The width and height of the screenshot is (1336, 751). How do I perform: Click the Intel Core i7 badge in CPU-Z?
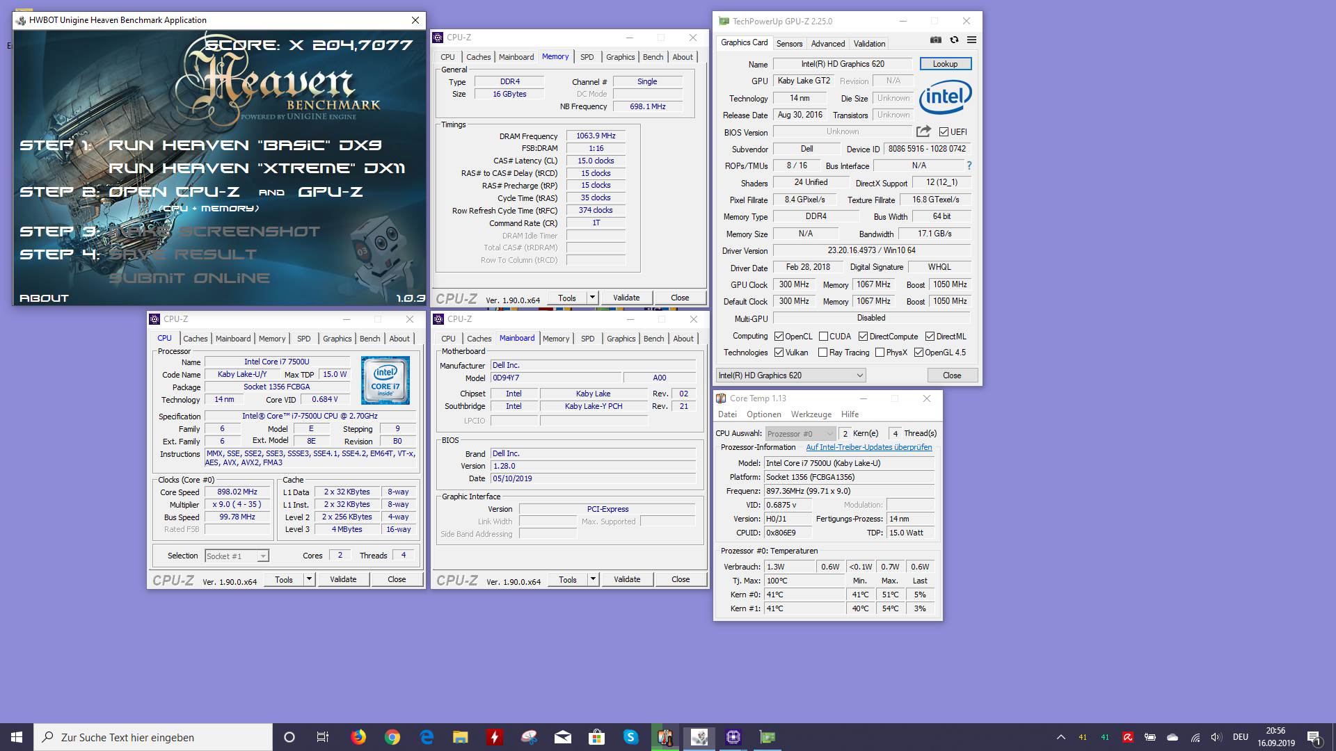tap(385, 380)
